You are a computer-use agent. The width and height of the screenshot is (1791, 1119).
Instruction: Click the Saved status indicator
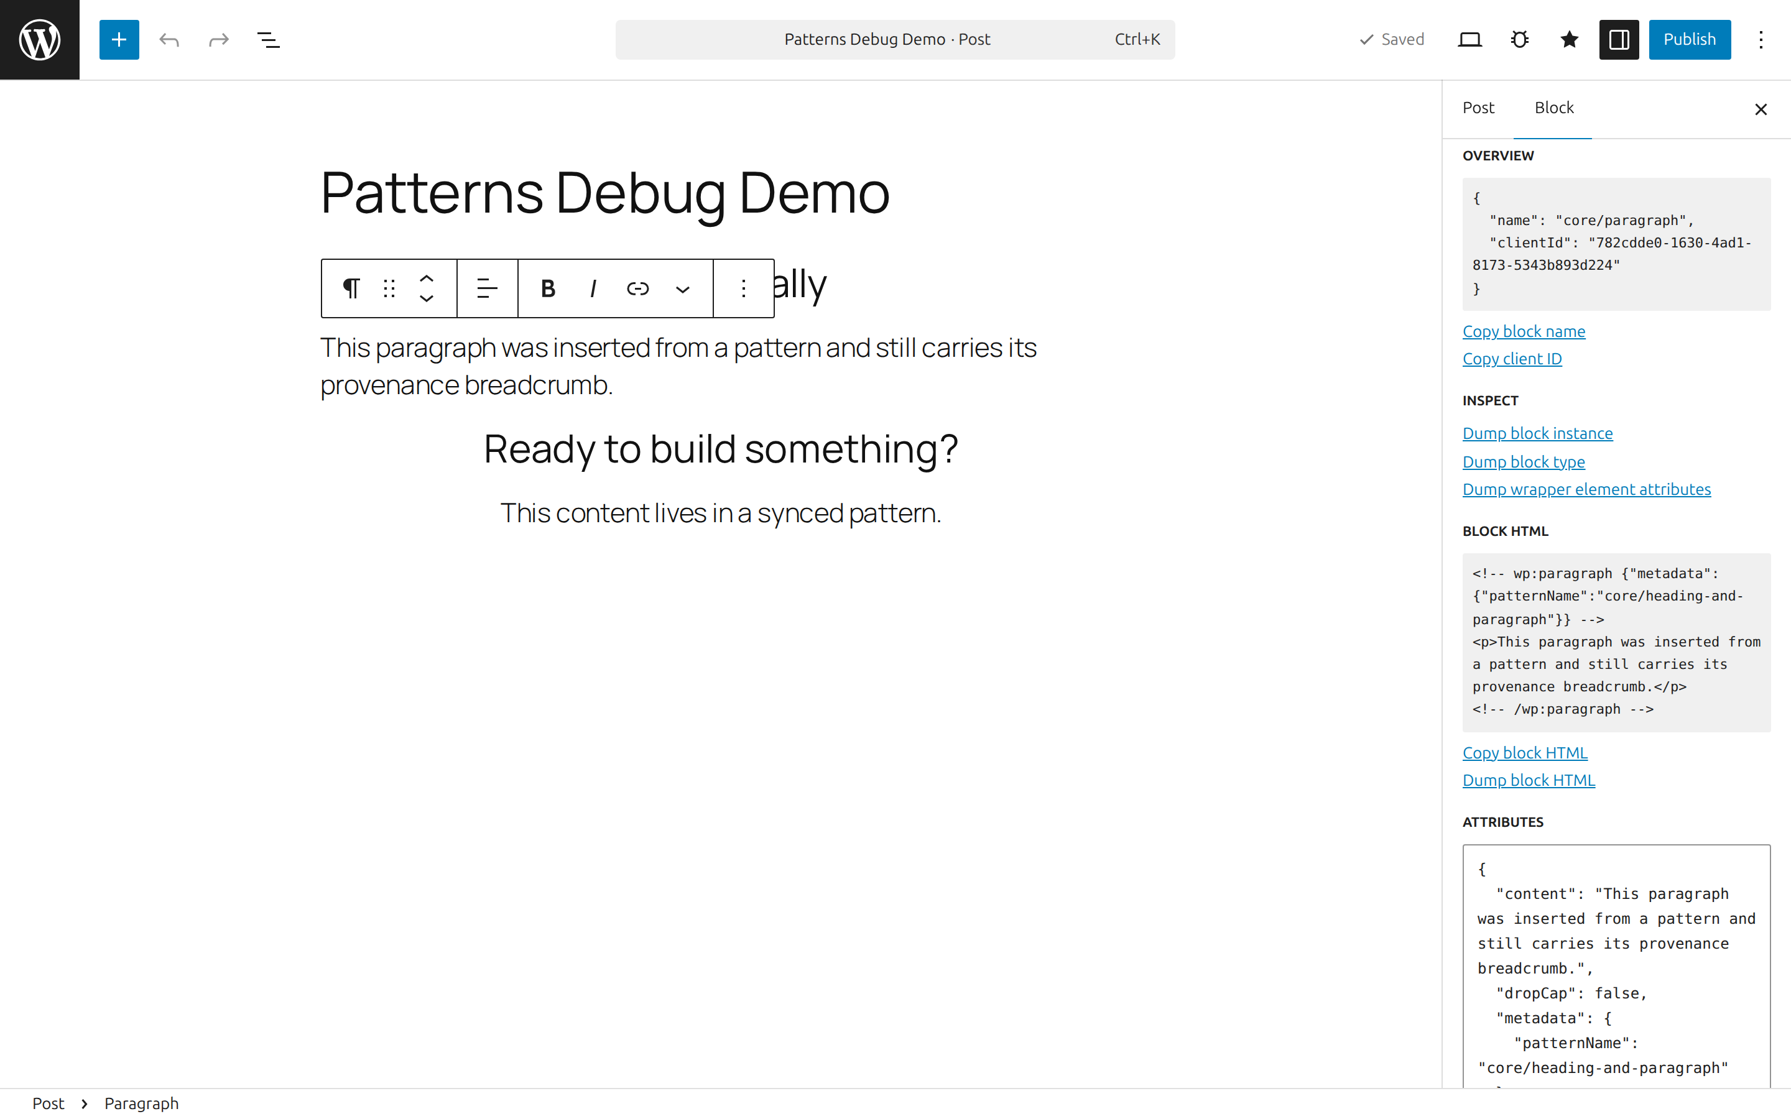(x=1391, y=39)
